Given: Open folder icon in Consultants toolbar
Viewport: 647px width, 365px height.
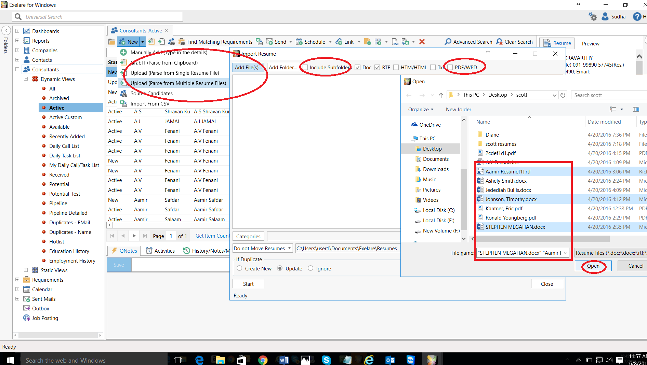Looking at the screenshot, I should click(x=111, y=42).
